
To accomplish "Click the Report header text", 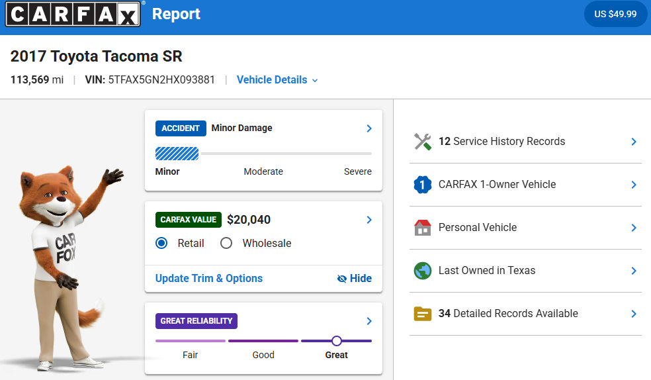I will [x=176, y=14].
